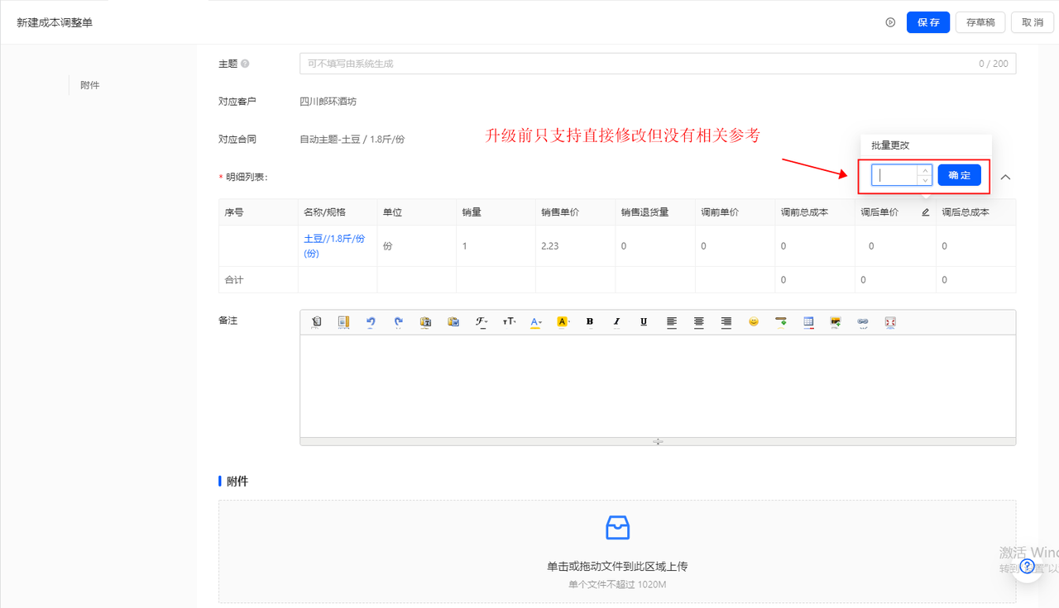This screenshot has width=1059, height=608.
Task: Click the 取消 button
Action: 1033,22
